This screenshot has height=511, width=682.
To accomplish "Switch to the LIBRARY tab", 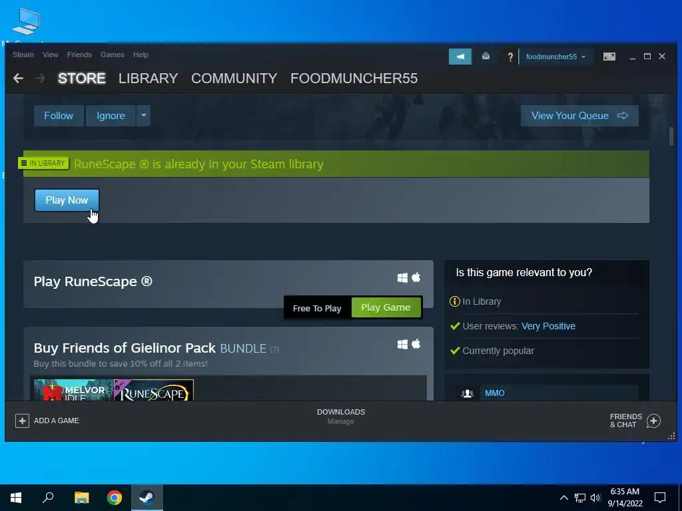I will (149, 79).
